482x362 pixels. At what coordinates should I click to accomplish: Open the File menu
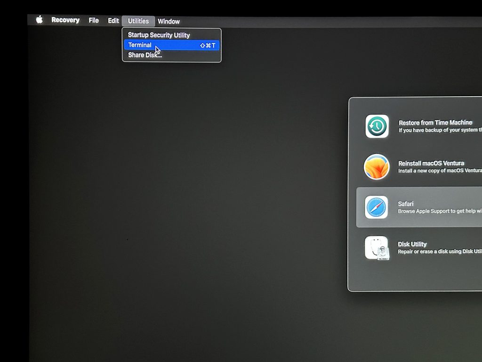click(x=94, y=20)
